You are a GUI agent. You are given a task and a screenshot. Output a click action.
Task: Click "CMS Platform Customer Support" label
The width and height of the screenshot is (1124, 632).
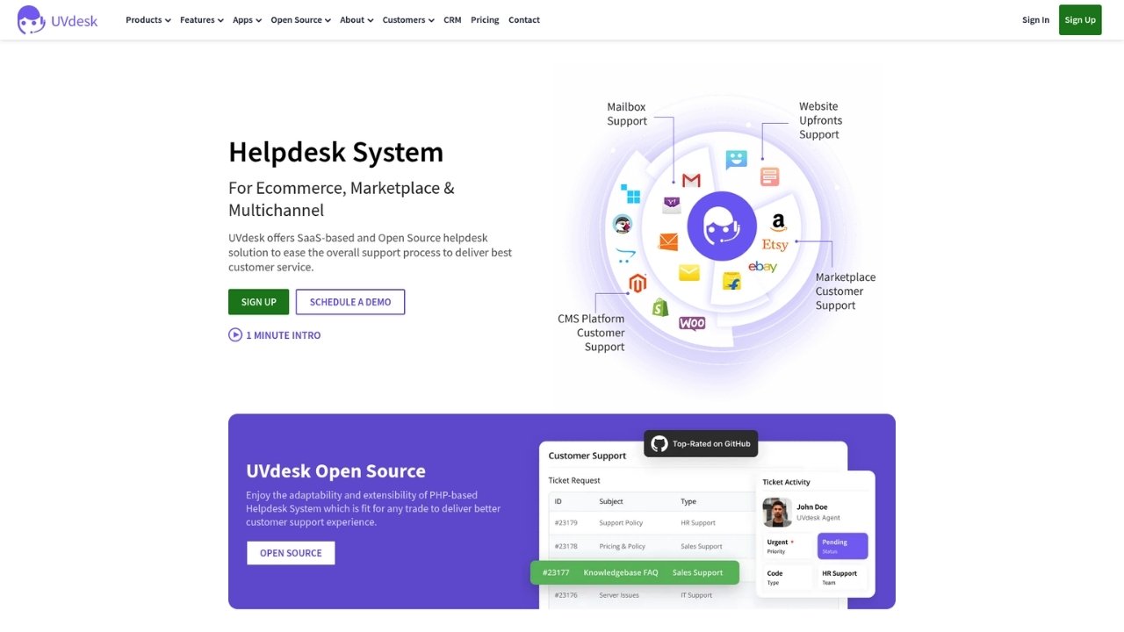coord(591,333)
